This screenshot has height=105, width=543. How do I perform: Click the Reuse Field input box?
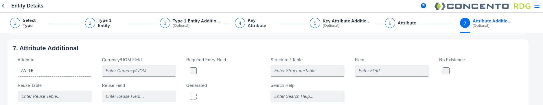[x=139, y=96]
